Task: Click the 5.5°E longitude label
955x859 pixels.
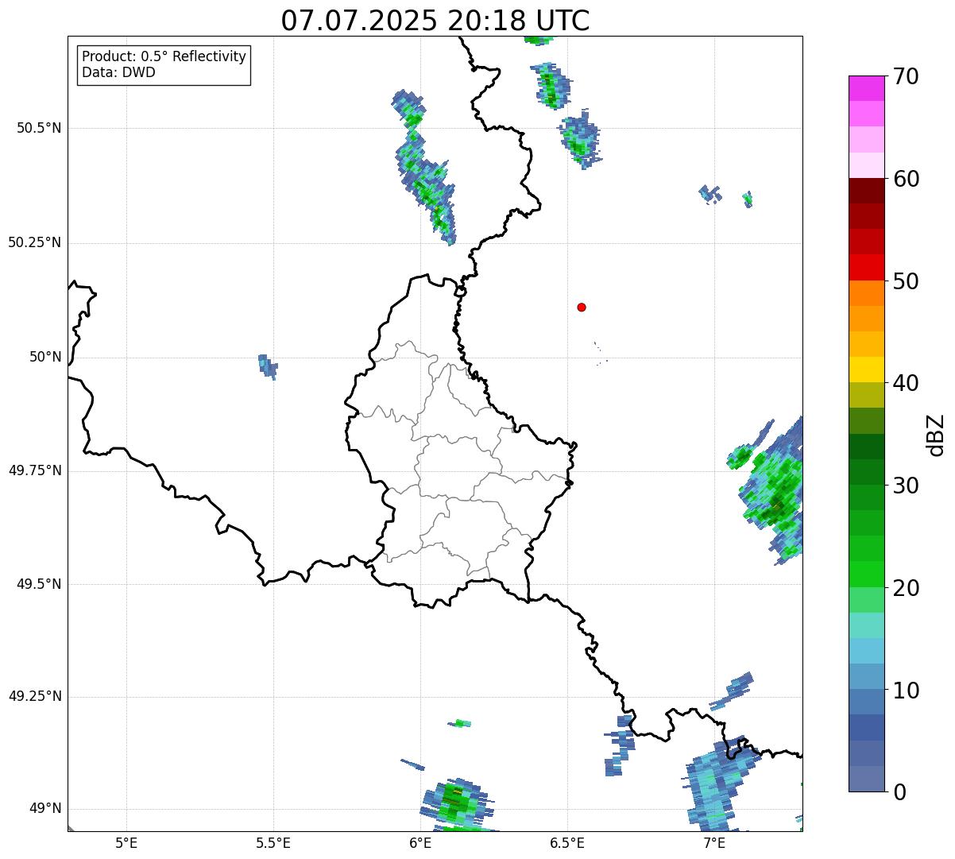Action: coord(273,842)
